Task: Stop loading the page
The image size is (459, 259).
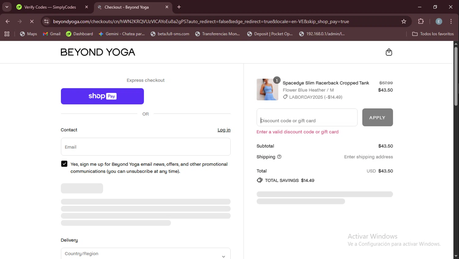Action: point(32,21)
